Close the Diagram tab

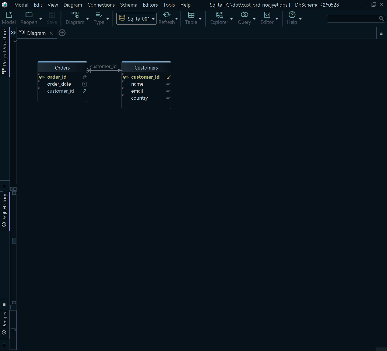point(51,33)
